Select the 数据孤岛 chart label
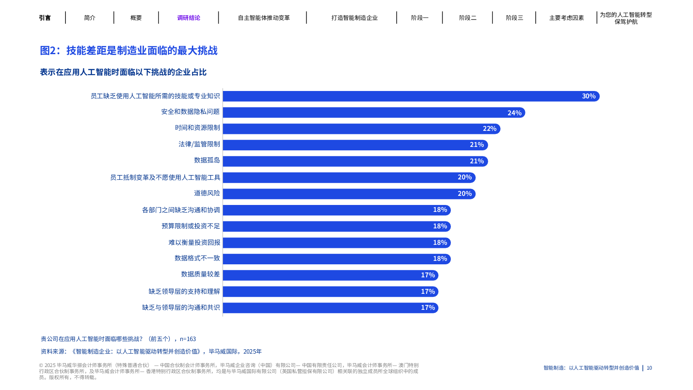 coord(207,160)
